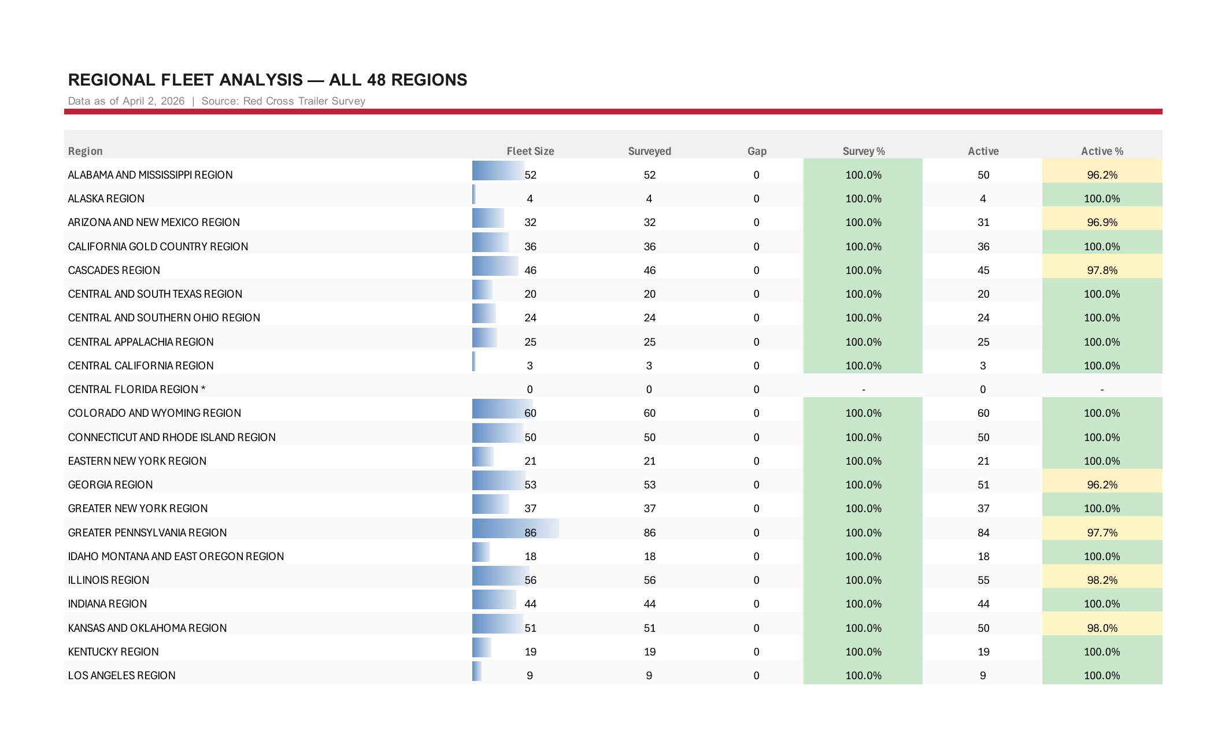Image resolution: width=1214 pixels, height=737 pixels.
Task: Click Georgia Region's active count 51
Action: 983,484
